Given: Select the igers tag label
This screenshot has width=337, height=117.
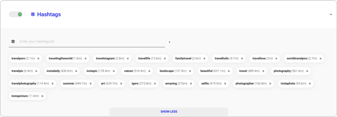Looking at the screenshot, I should coord(135,84).
